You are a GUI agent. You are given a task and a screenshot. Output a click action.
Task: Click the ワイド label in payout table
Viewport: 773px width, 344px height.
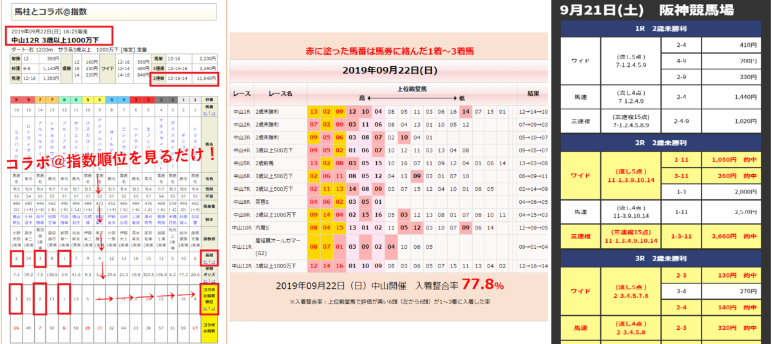[x=108, y=69]
